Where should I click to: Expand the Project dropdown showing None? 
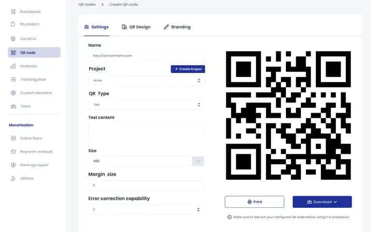tap(147, 81)
